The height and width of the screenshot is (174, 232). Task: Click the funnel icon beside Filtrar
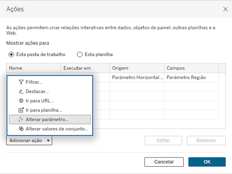[x=21, y=82]
